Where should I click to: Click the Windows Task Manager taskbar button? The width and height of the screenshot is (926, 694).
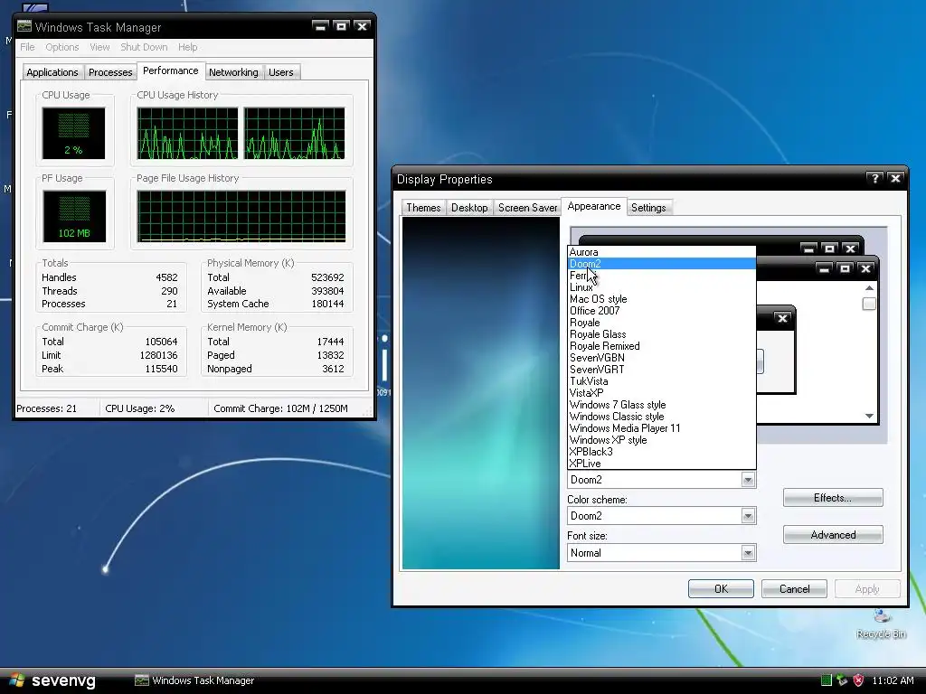click(195, 680)
